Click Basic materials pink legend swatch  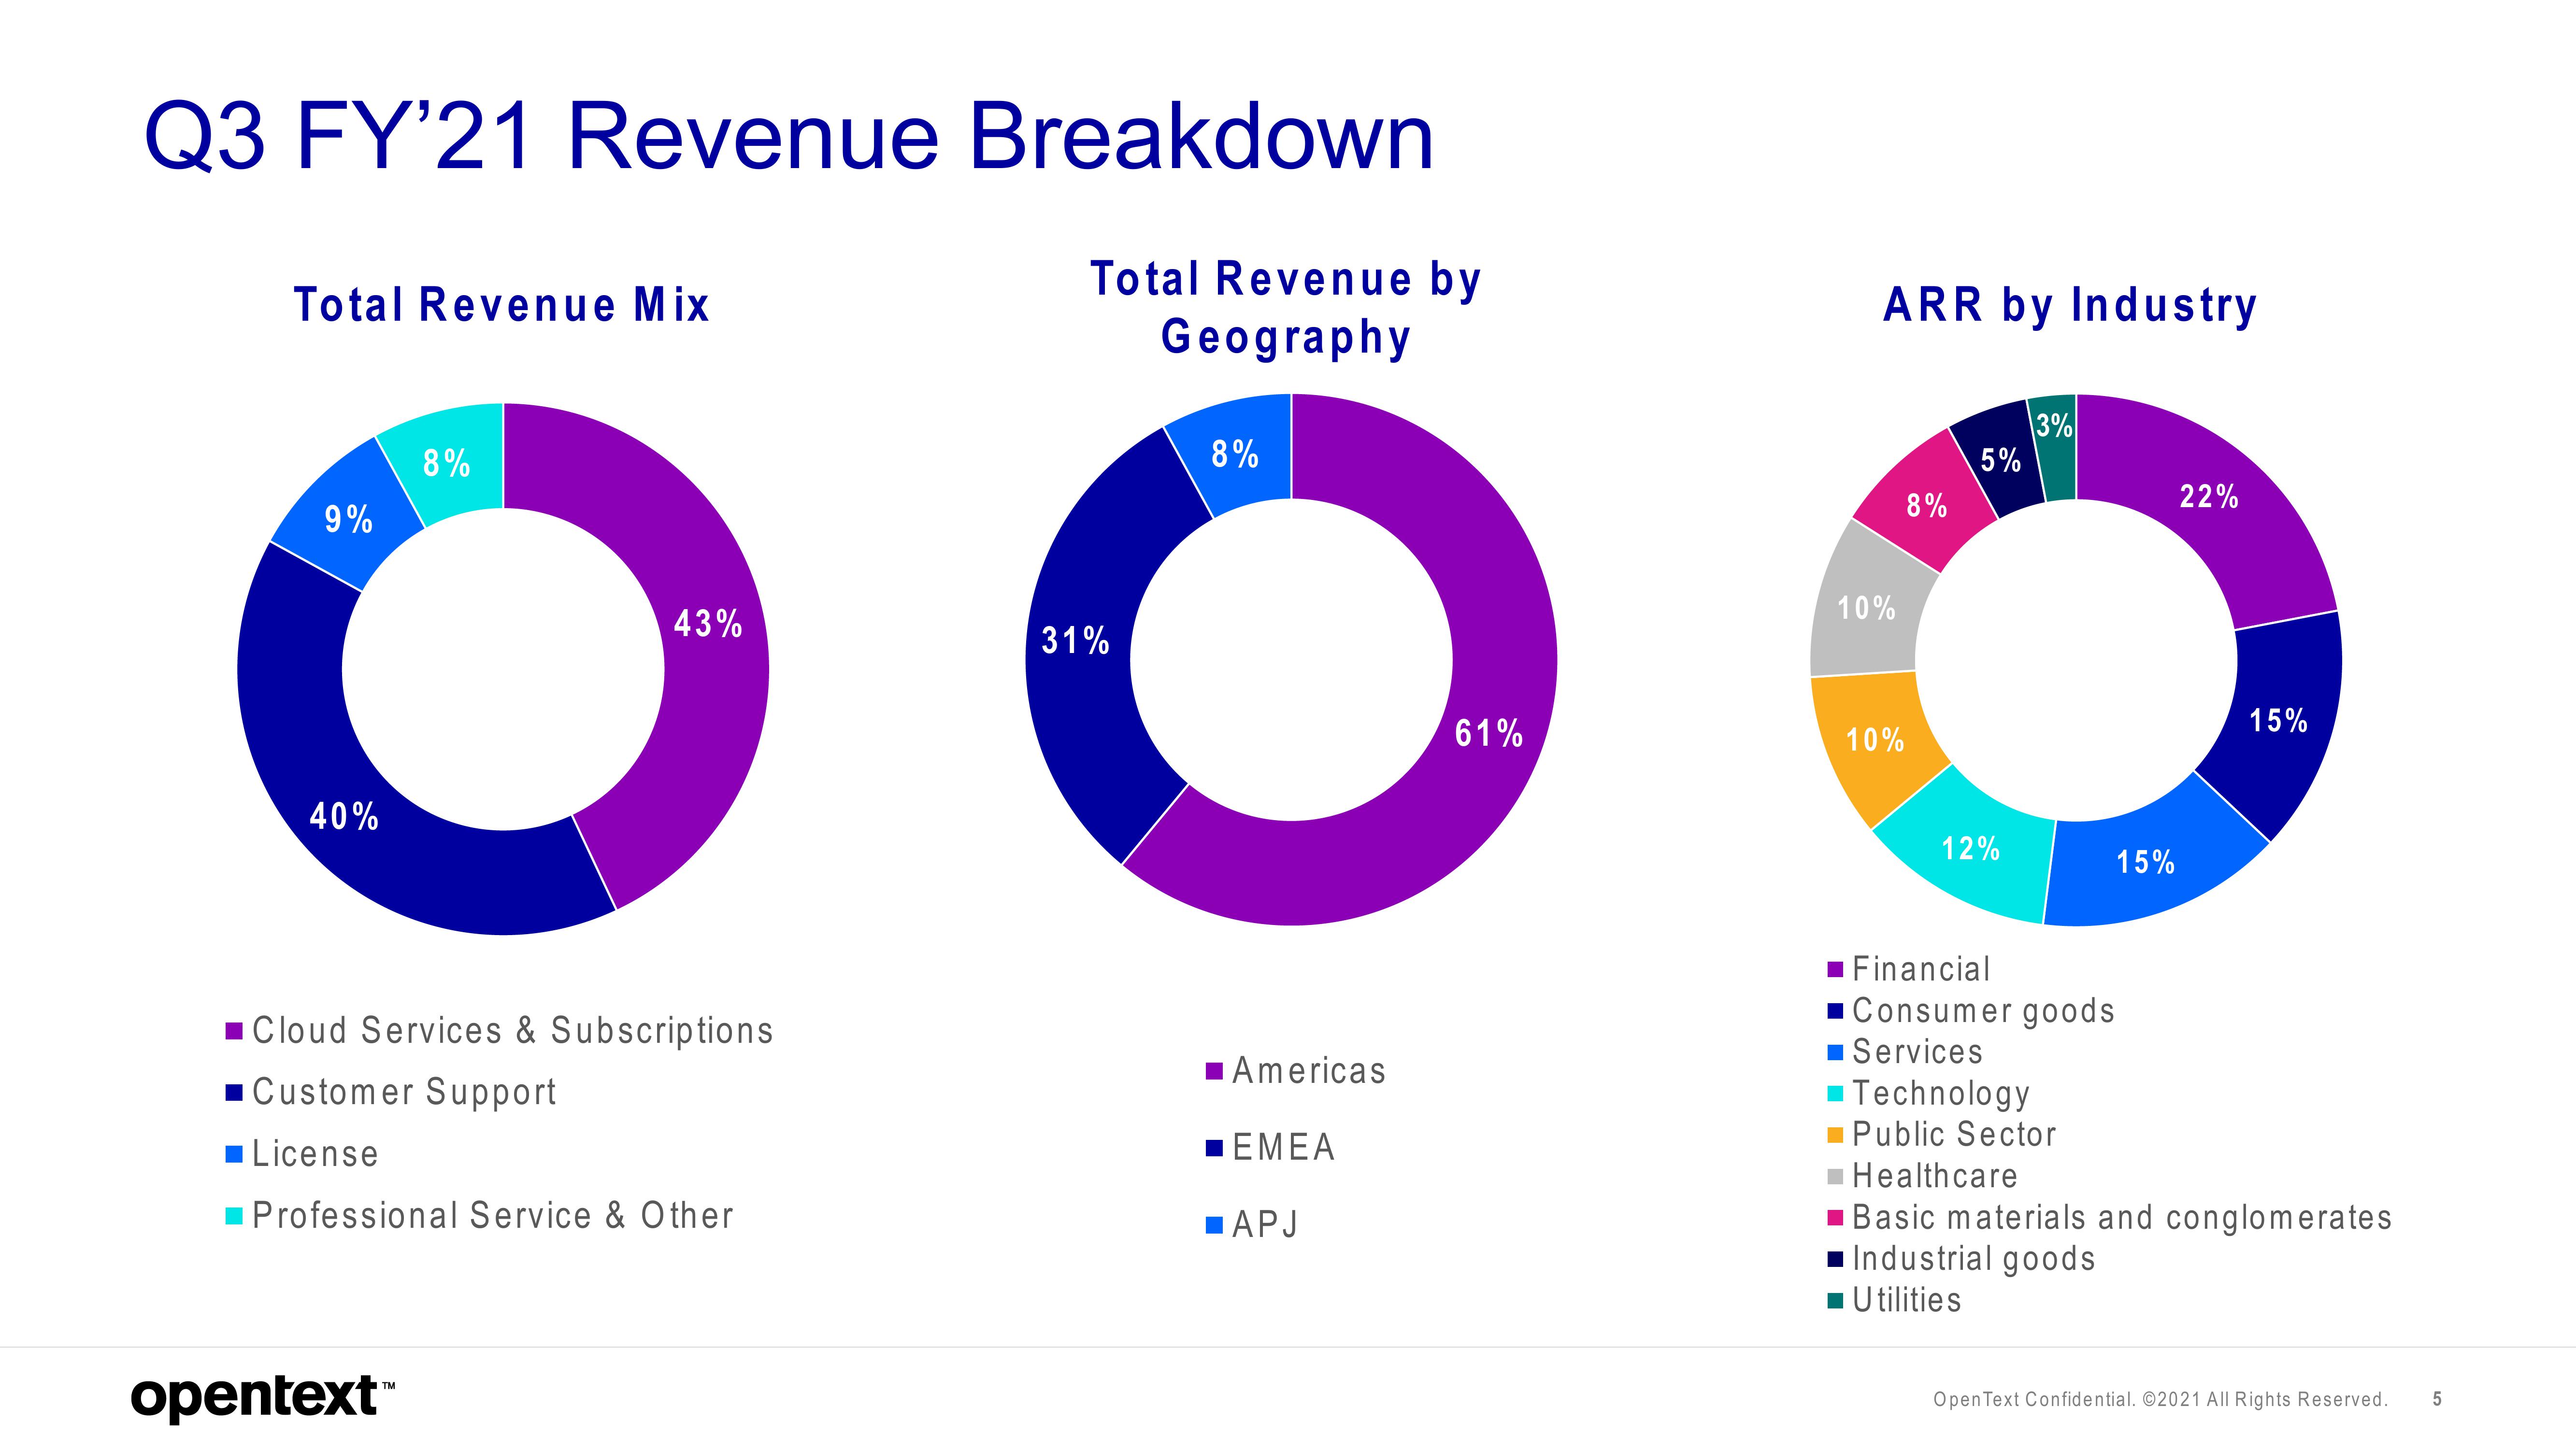coord(1835,1218)
